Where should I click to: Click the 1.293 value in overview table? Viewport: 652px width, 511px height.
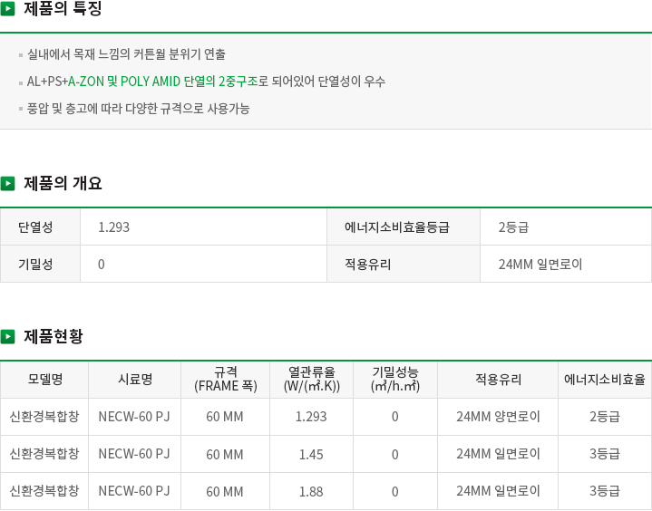113,227
